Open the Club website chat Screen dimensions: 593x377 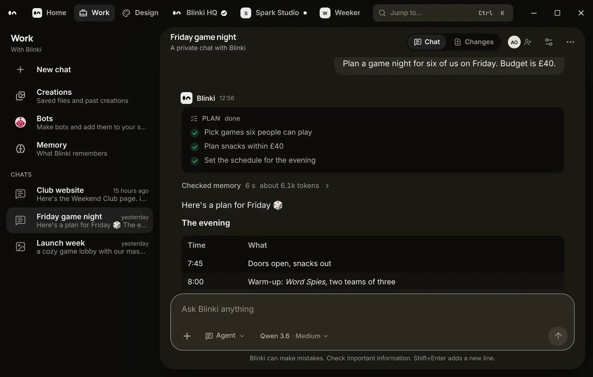click(x=80, y=194)
